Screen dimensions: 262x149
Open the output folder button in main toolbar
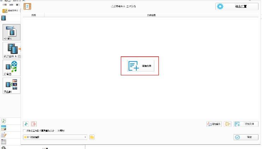coord(10,11)
